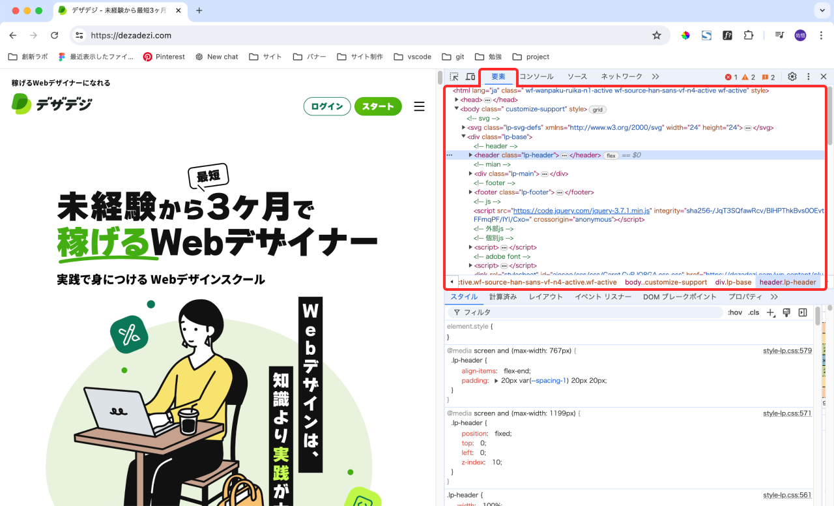Open the Chrome three-dot menu
This screenshot has height=506, width=834.
coord(820,35)
